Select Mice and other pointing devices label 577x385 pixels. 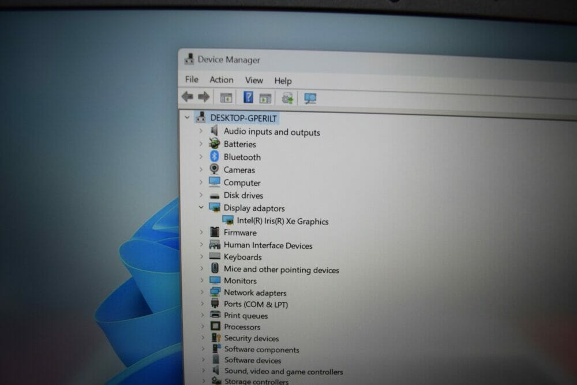click(282, 270)
